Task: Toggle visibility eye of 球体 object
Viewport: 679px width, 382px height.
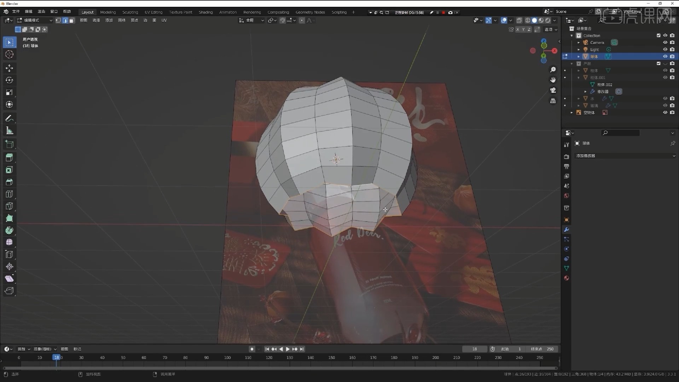Action: click(665, 57)
